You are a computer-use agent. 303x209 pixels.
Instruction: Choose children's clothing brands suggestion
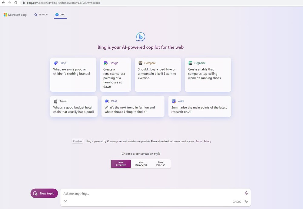click(73, 75)
